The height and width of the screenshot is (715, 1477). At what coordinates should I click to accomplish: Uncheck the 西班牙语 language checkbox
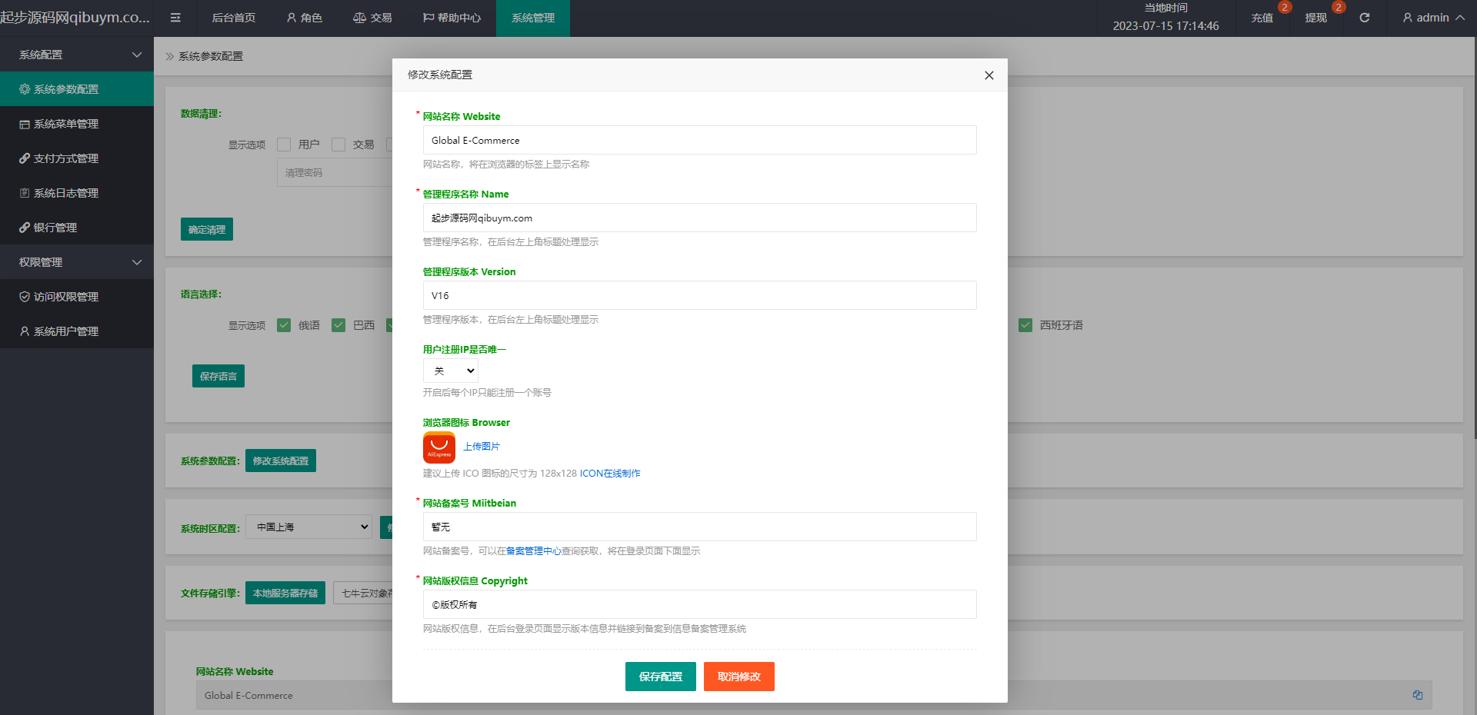1025,325
